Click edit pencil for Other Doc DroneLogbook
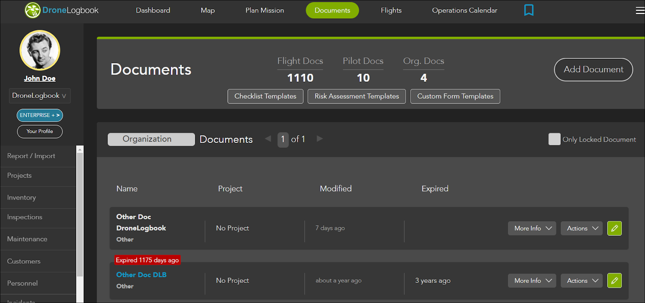645x303 pixels. coord(614,228)
